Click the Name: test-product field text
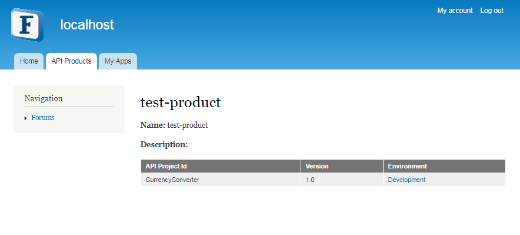 click(174, 125)
